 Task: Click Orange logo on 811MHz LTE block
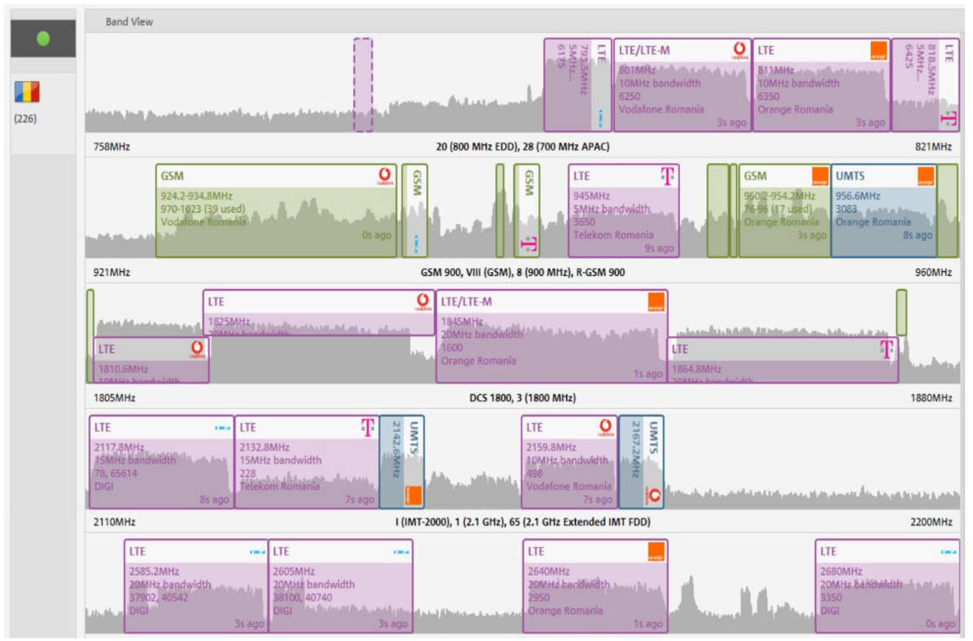[878, 51]
